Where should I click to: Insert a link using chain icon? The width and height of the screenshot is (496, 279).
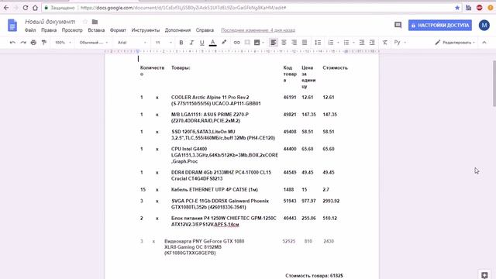pos(236,43)
